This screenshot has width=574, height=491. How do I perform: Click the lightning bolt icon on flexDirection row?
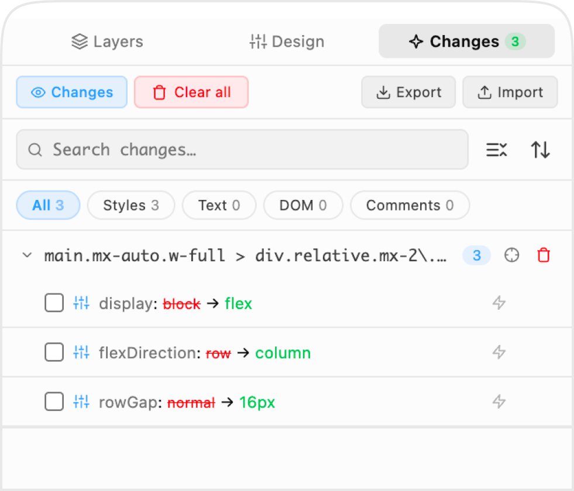click(499, 352)
